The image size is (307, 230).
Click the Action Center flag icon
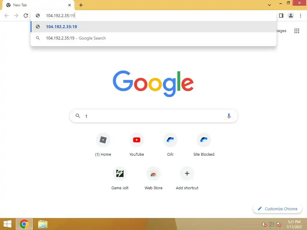tap(279, 224)
